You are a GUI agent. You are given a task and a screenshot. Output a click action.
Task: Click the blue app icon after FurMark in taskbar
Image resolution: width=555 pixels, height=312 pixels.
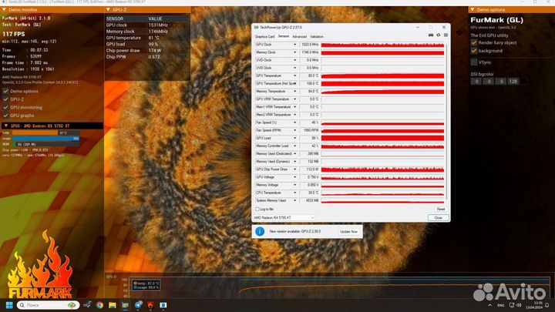163,305
